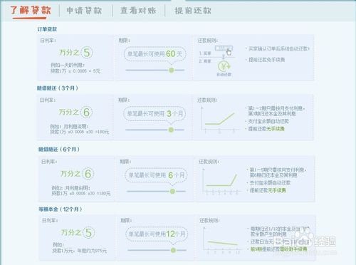Viewport: 356px width, 265px height.
Task: Click the 6个月 term slider handle
Action: pyautogui.click(x=172, y=191)
